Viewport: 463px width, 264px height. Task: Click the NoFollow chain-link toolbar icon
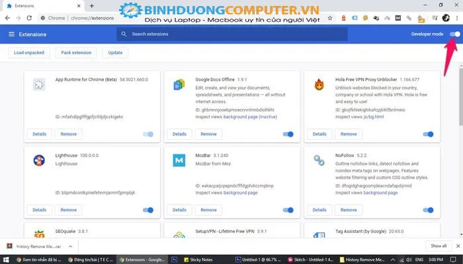(409, 18)
